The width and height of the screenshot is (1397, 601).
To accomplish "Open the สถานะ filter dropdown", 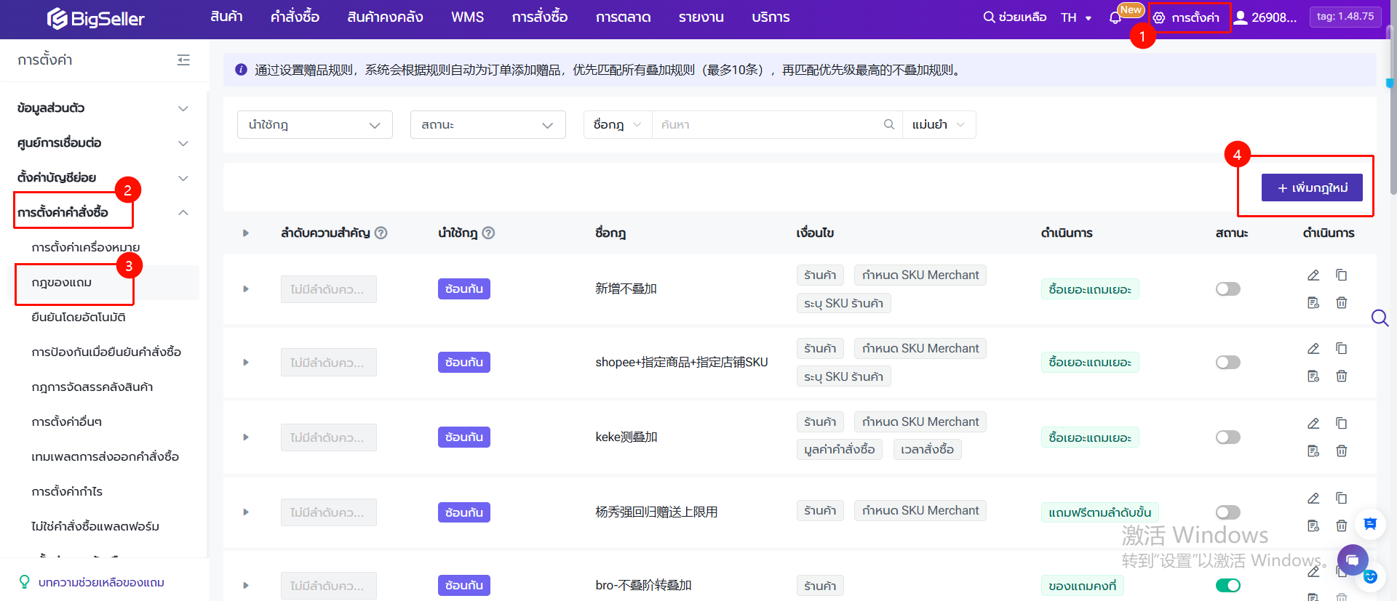I will [487, 125].
